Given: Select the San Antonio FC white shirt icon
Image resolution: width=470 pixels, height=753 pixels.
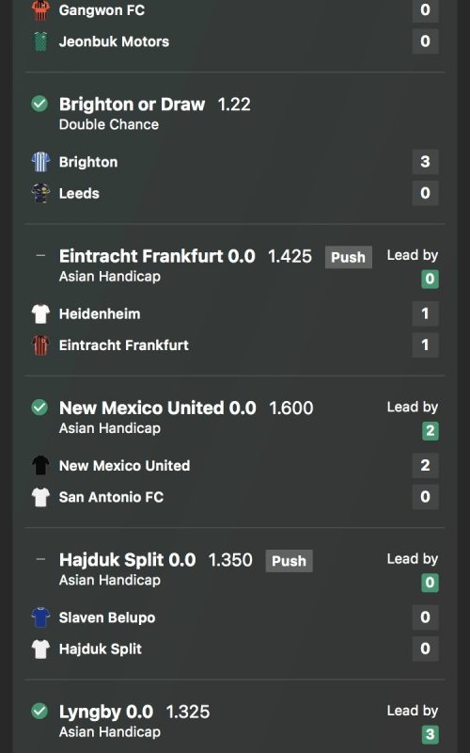Looking at the screenshot, I should coord(40,497).
